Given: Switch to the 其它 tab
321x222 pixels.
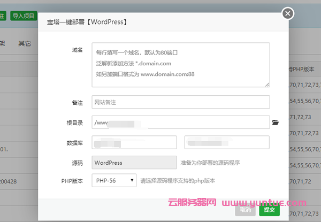Looking at the screenshot, I should (x=25, y=43).
